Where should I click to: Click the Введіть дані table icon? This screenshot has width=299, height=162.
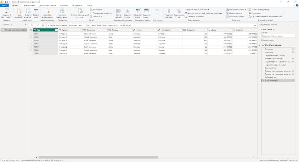coord(36,11)
